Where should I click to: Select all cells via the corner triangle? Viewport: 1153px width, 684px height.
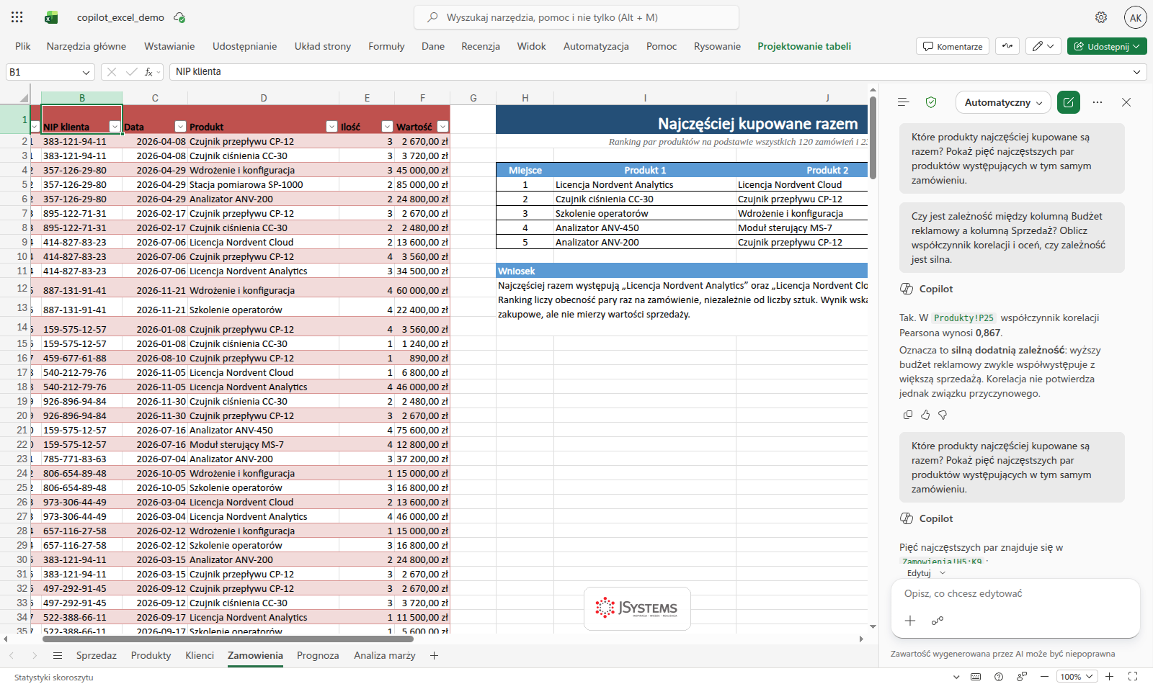(24, 98)
